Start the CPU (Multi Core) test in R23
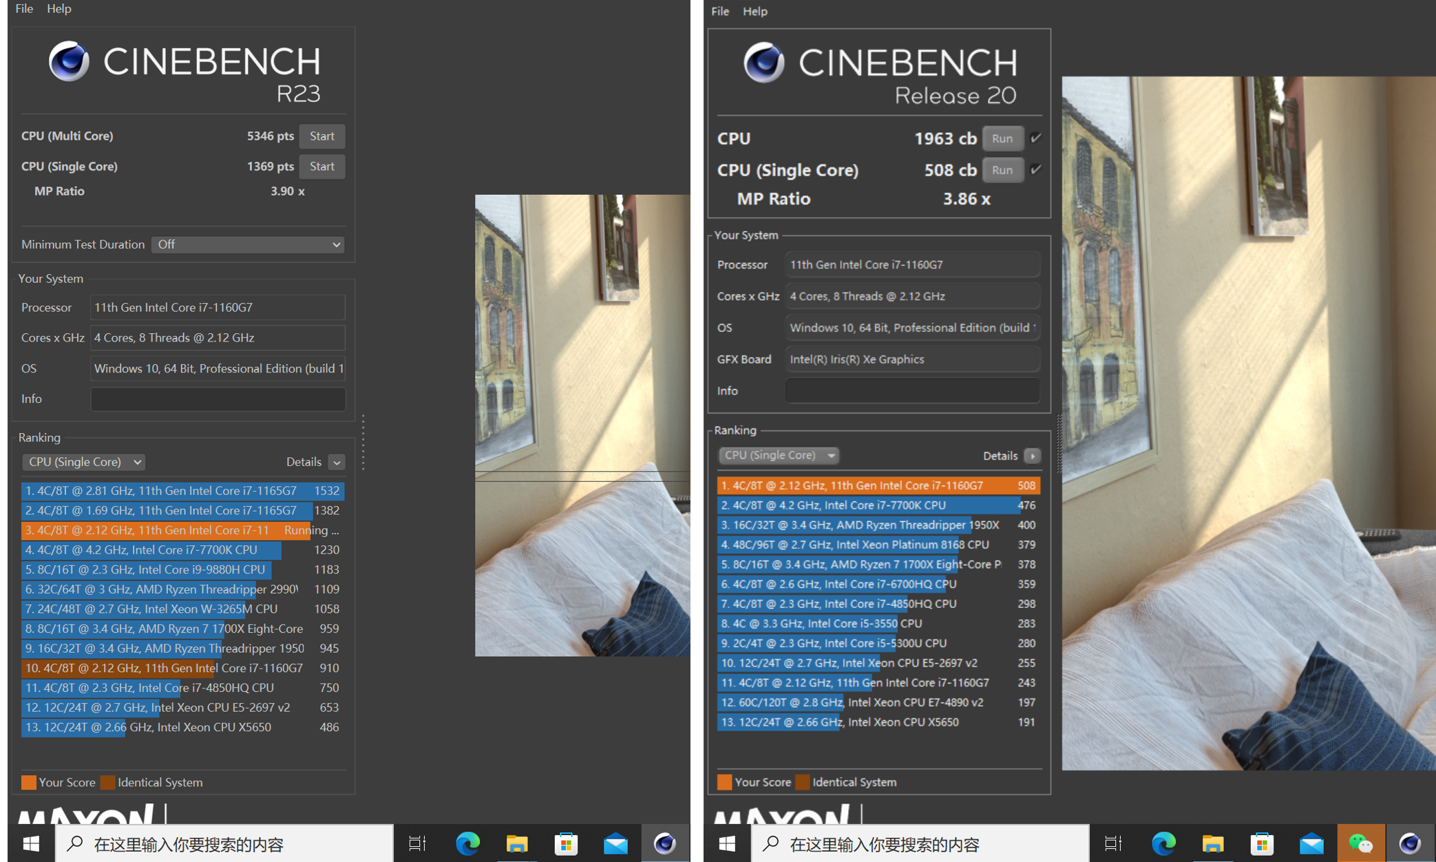Viewport: 1436px width, 862px height. pyautogui.click(x=322, y=136)
